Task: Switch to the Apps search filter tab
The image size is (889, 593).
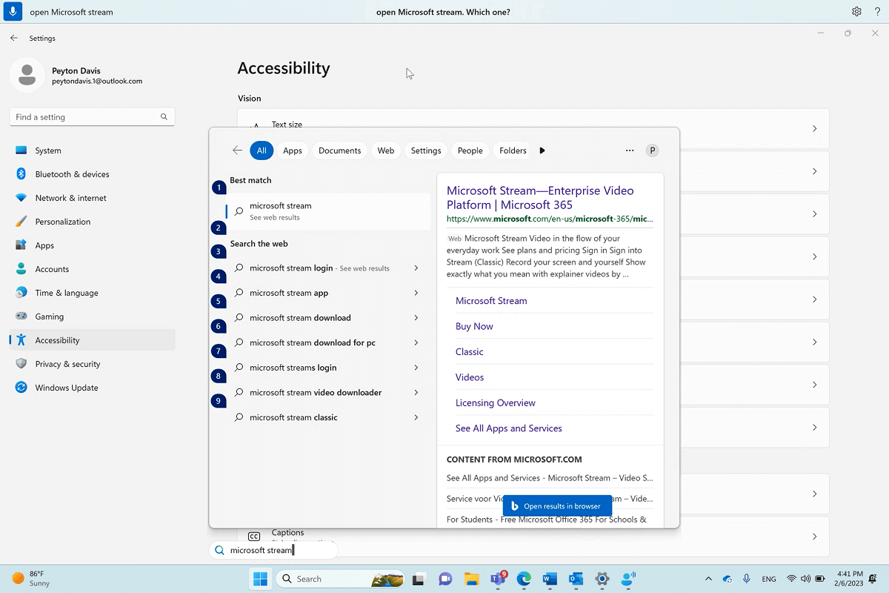Action: (x=292, y=150)
